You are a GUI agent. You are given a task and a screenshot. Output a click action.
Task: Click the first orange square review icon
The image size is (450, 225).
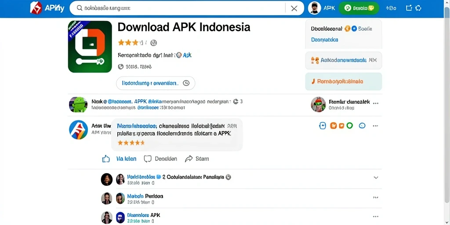coord(333,126)
